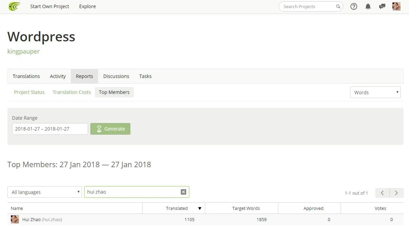409x237 pixels.
Task: Open the All languages dropdown
Action: 45,192
